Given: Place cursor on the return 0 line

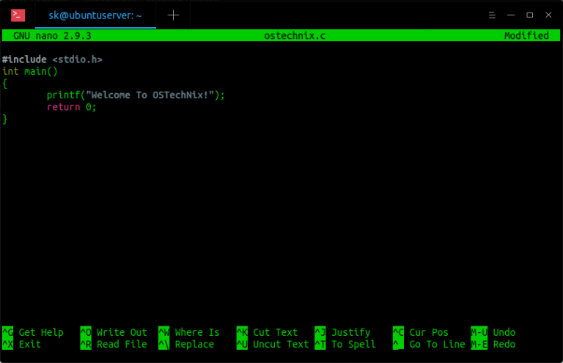Looking at the screenshot, I should [72, 107].
